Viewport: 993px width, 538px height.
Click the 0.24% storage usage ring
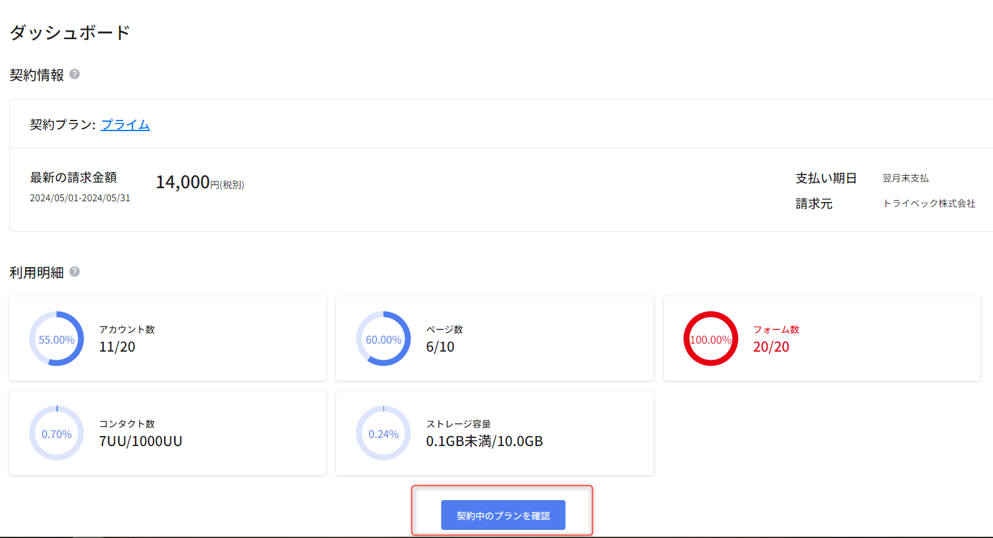(x=383, y=433)
